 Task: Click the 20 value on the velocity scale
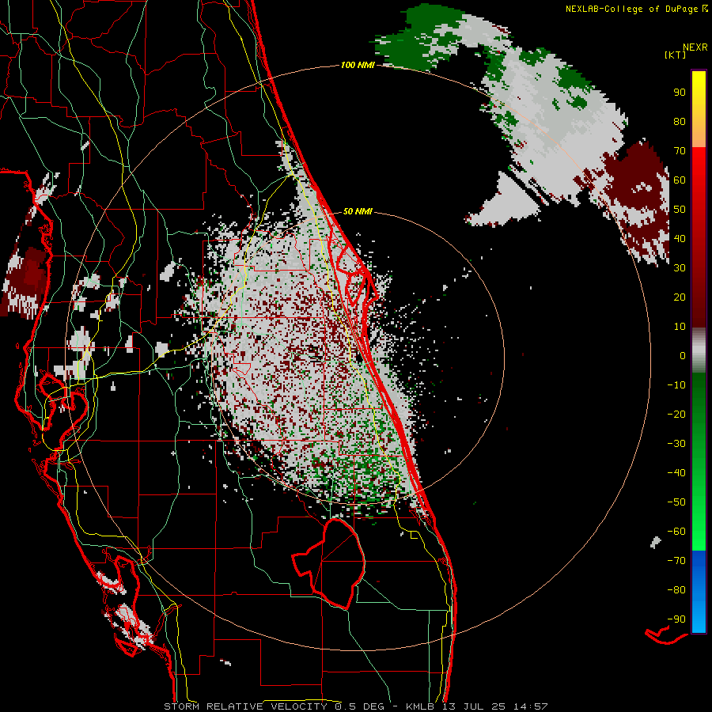(680, 297)
